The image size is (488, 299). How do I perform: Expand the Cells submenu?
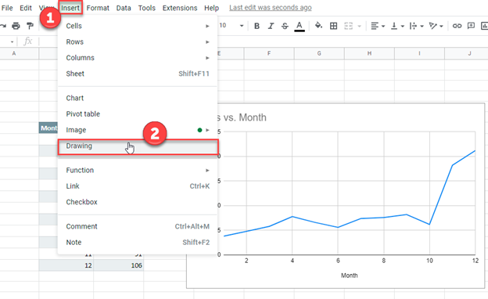pyautogui.click(x=138, y=26)
